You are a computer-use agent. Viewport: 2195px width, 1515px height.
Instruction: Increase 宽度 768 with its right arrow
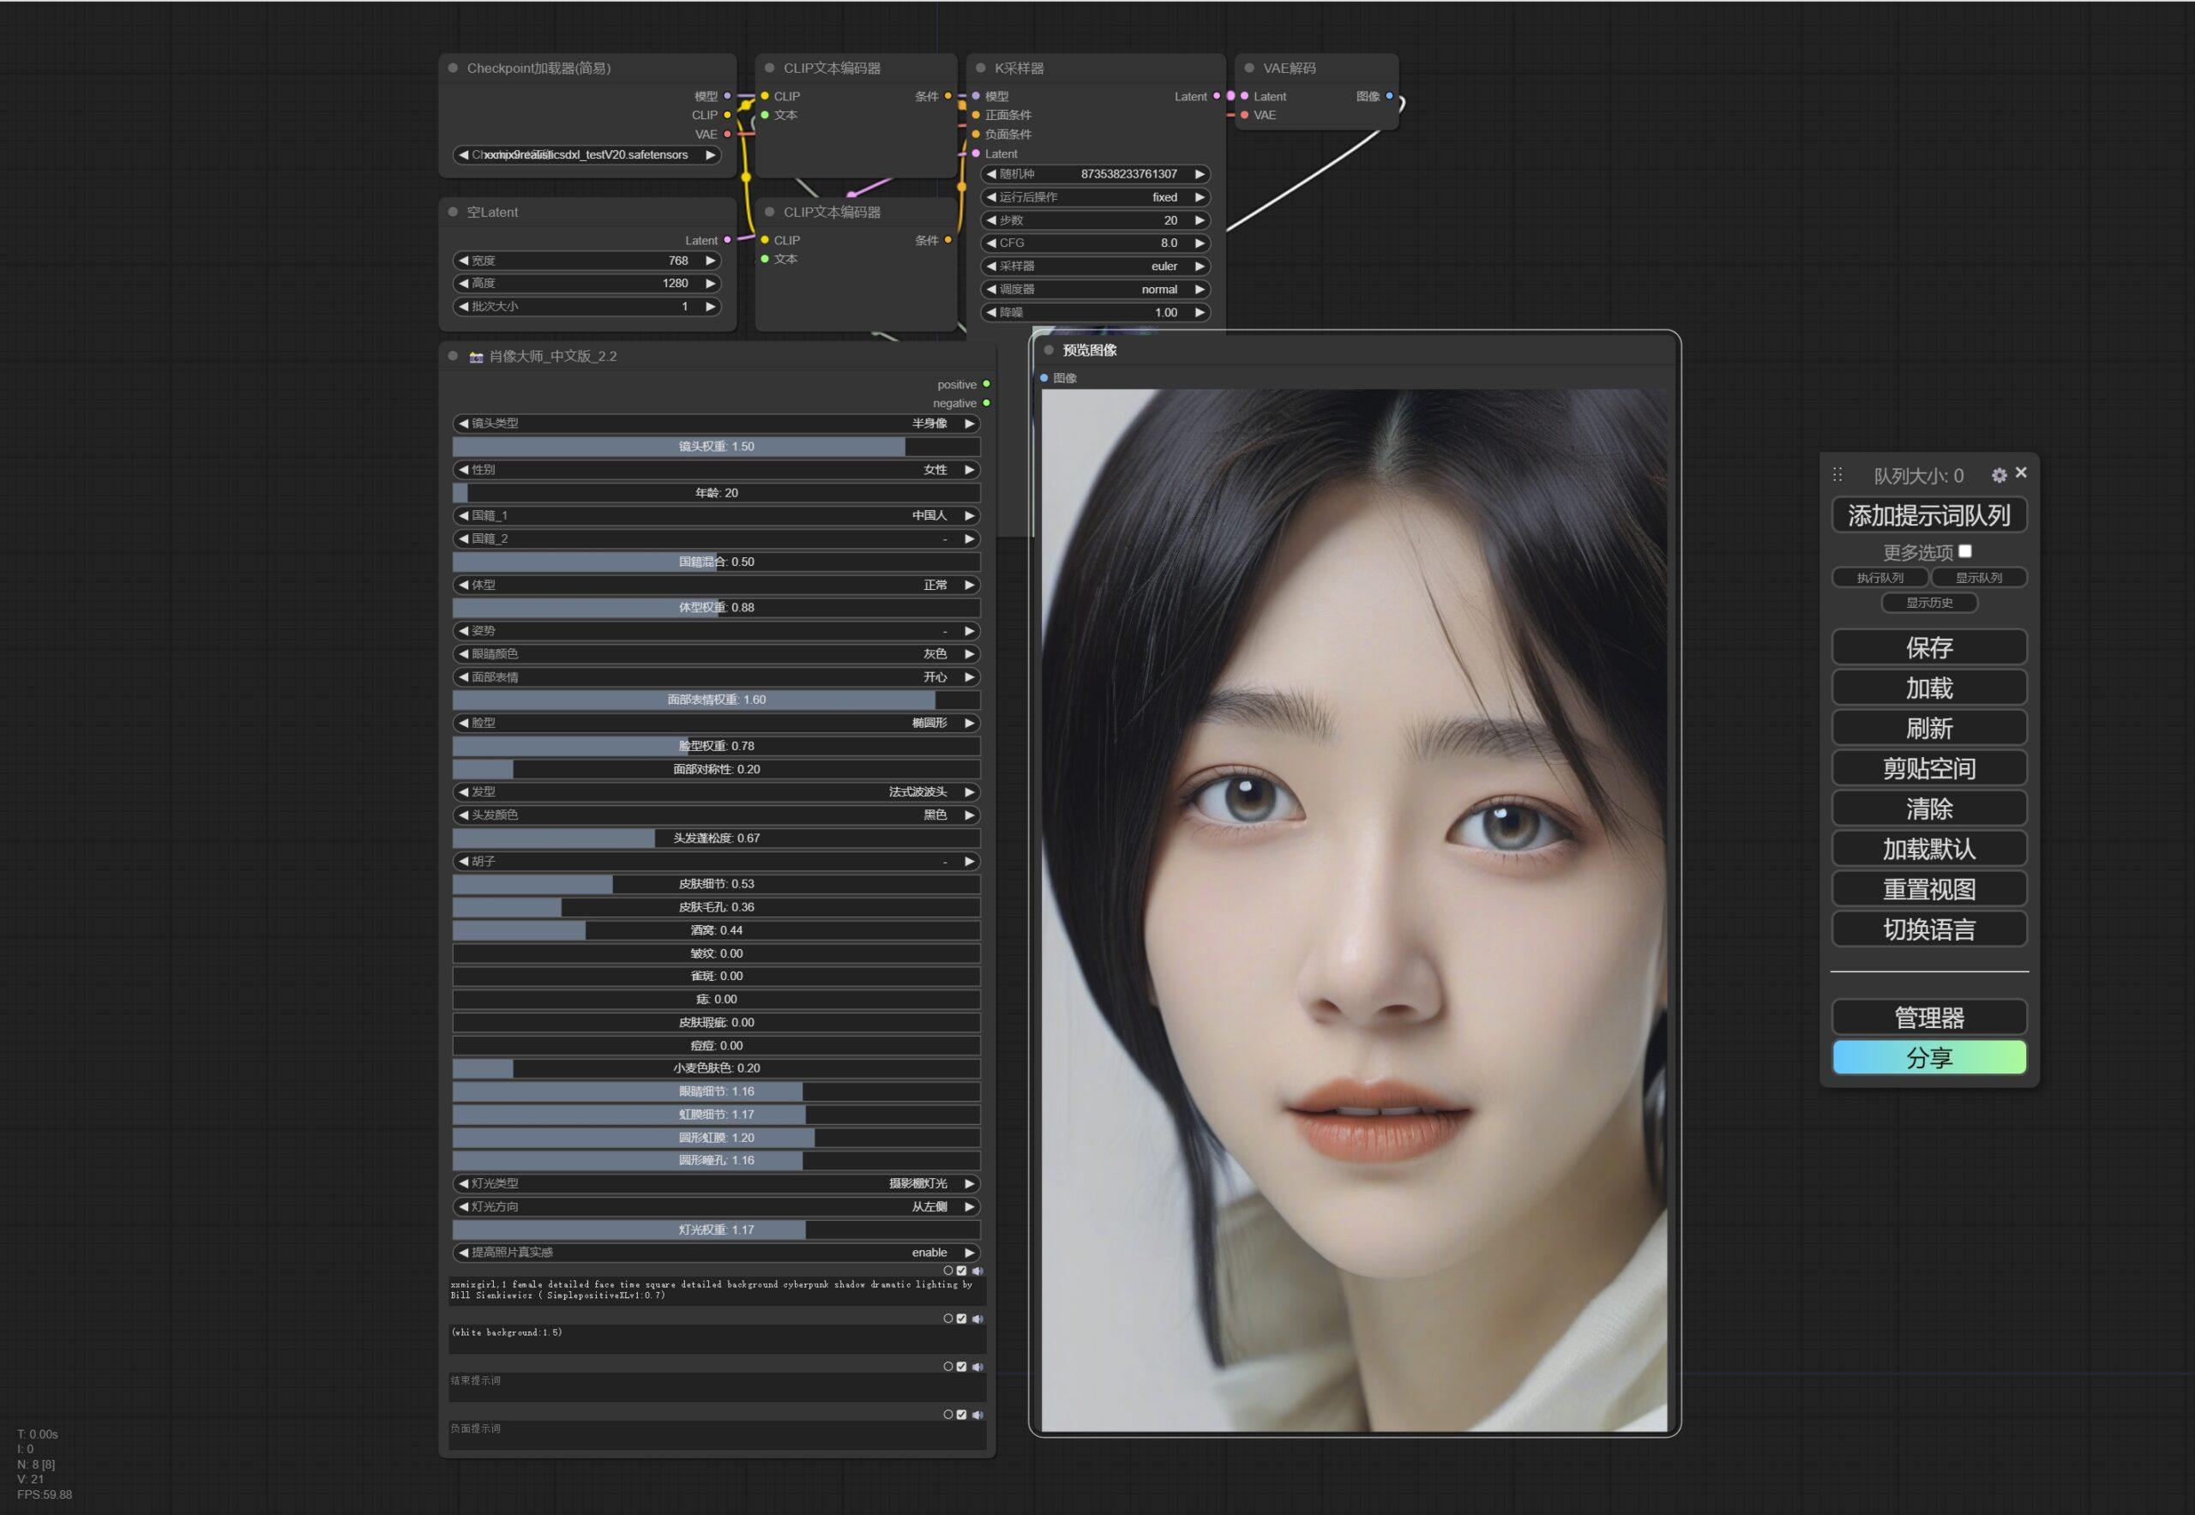point(709,260)
